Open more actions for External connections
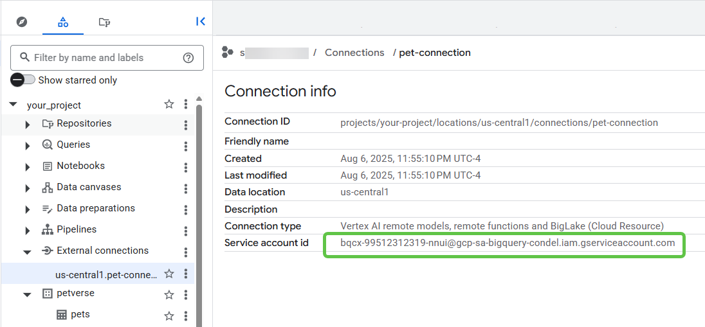This screenshot has width=705, height=327. (x=186, y=252)
